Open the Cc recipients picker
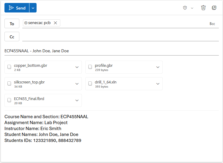223x163 pixels. click(x=12, y=37)
